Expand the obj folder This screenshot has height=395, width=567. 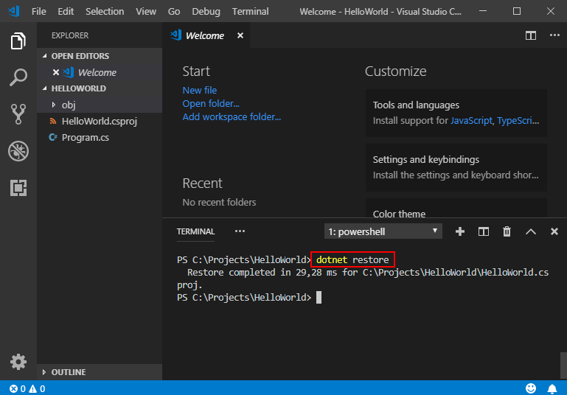(x=69, y=105)
